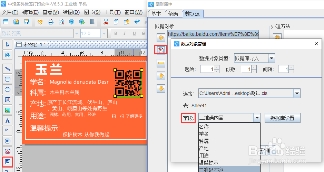324x172 pixels.
Task: Select the barcode drawing tool
Action: click(8, 141)
